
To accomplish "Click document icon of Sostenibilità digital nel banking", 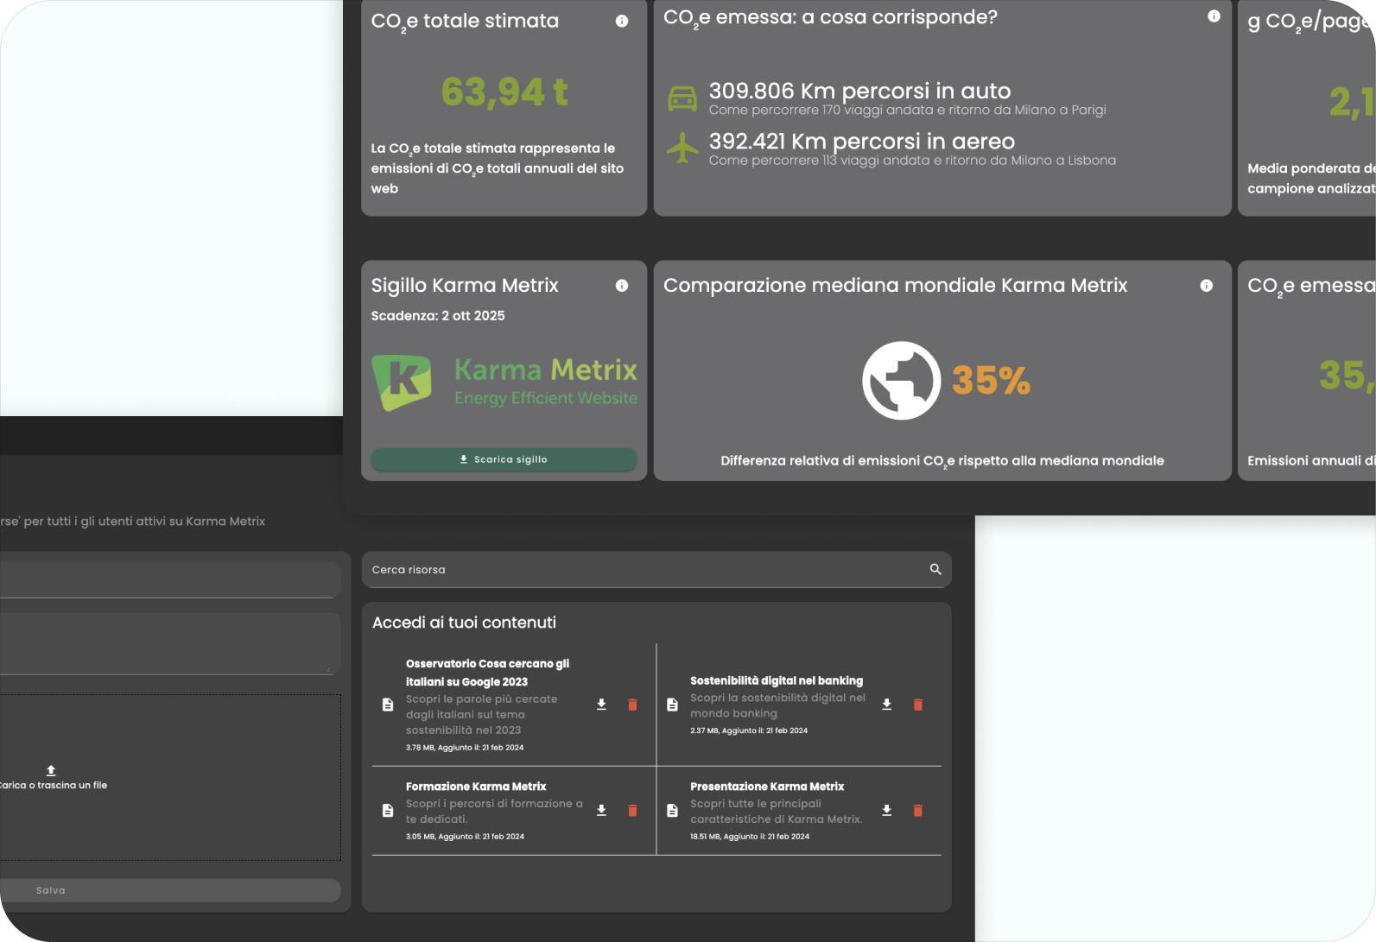I will point(672,705).
